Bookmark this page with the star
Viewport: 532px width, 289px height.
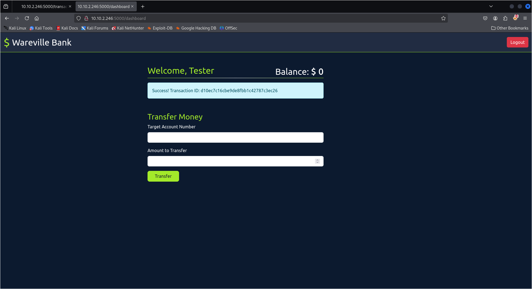pyautogui.click(x=443, y=18)
